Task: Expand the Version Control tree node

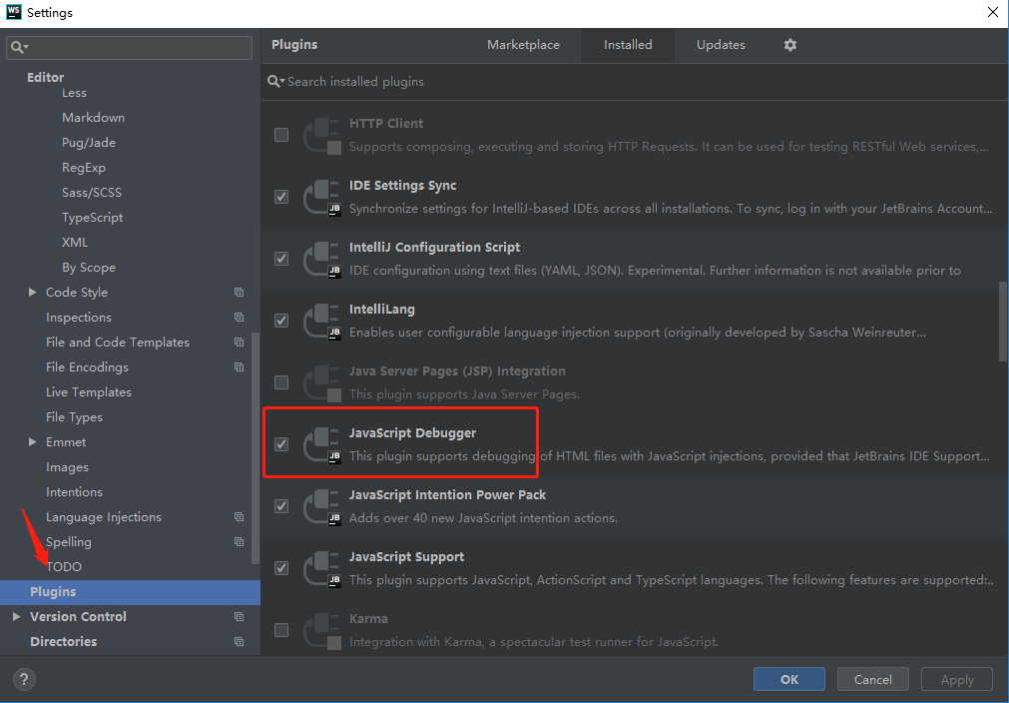Action: [17, 617]
